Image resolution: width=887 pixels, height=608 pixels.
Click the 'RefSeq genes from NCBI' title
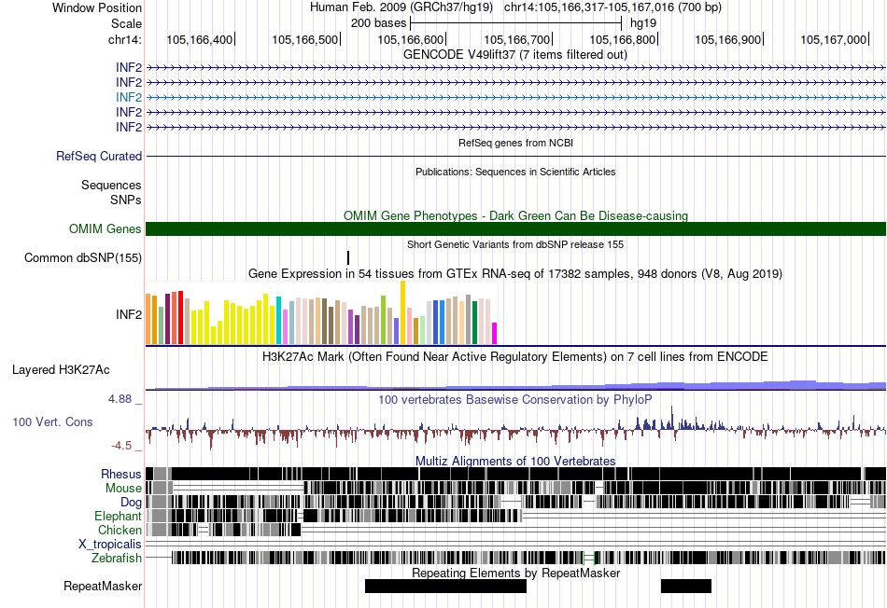click(x=515, y=143)
